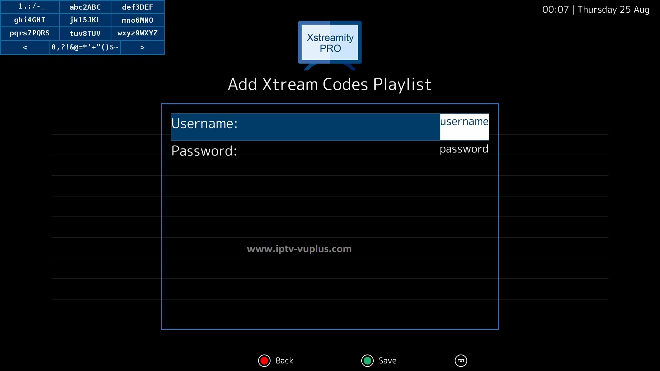The height and width of the screenshot is (371, 660).
Task: Select the '1.:/-_' keypad key
Action: tap(30, 7)
